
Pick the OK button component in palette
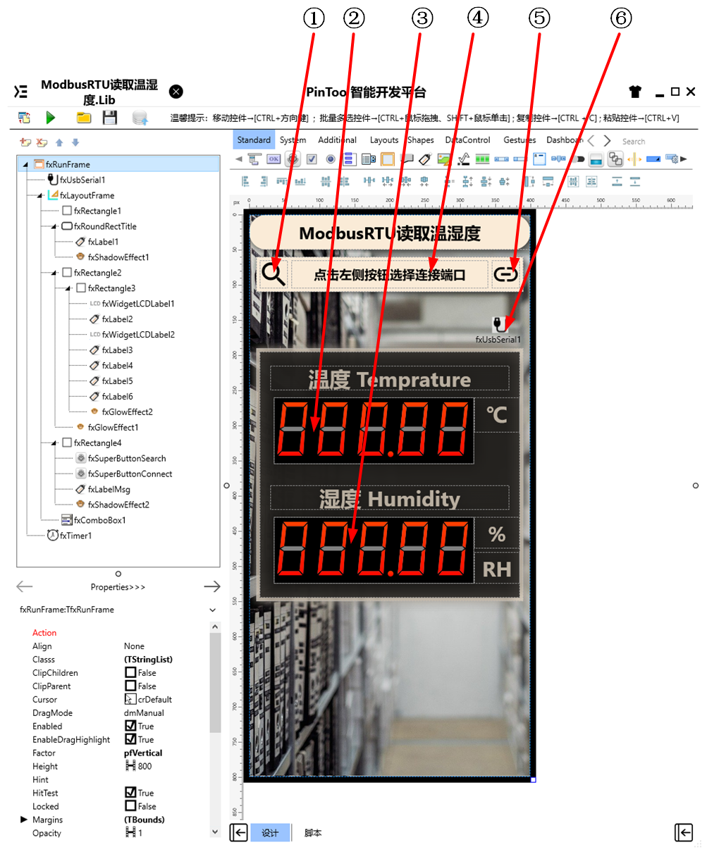[273, 159]
